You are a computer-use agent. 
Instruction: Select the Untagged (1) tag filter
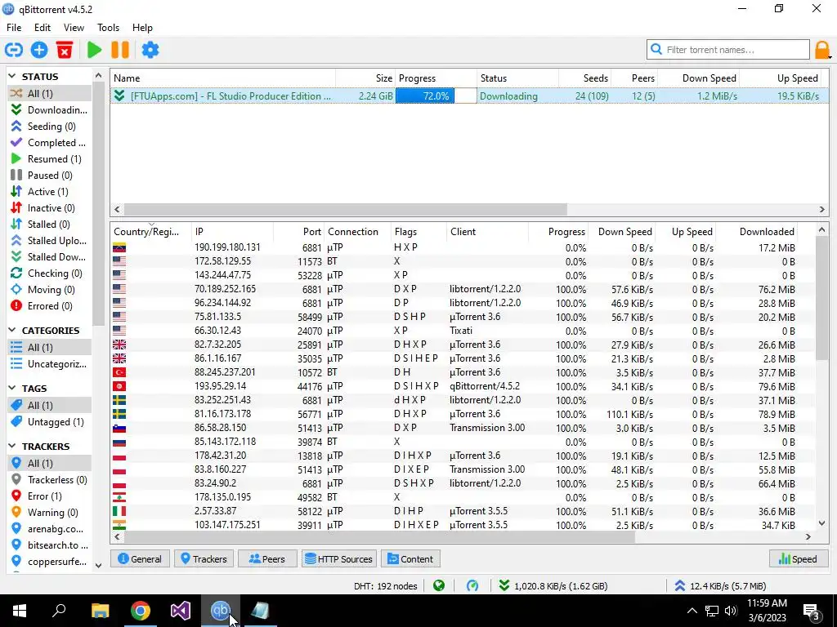coord(50,422)
